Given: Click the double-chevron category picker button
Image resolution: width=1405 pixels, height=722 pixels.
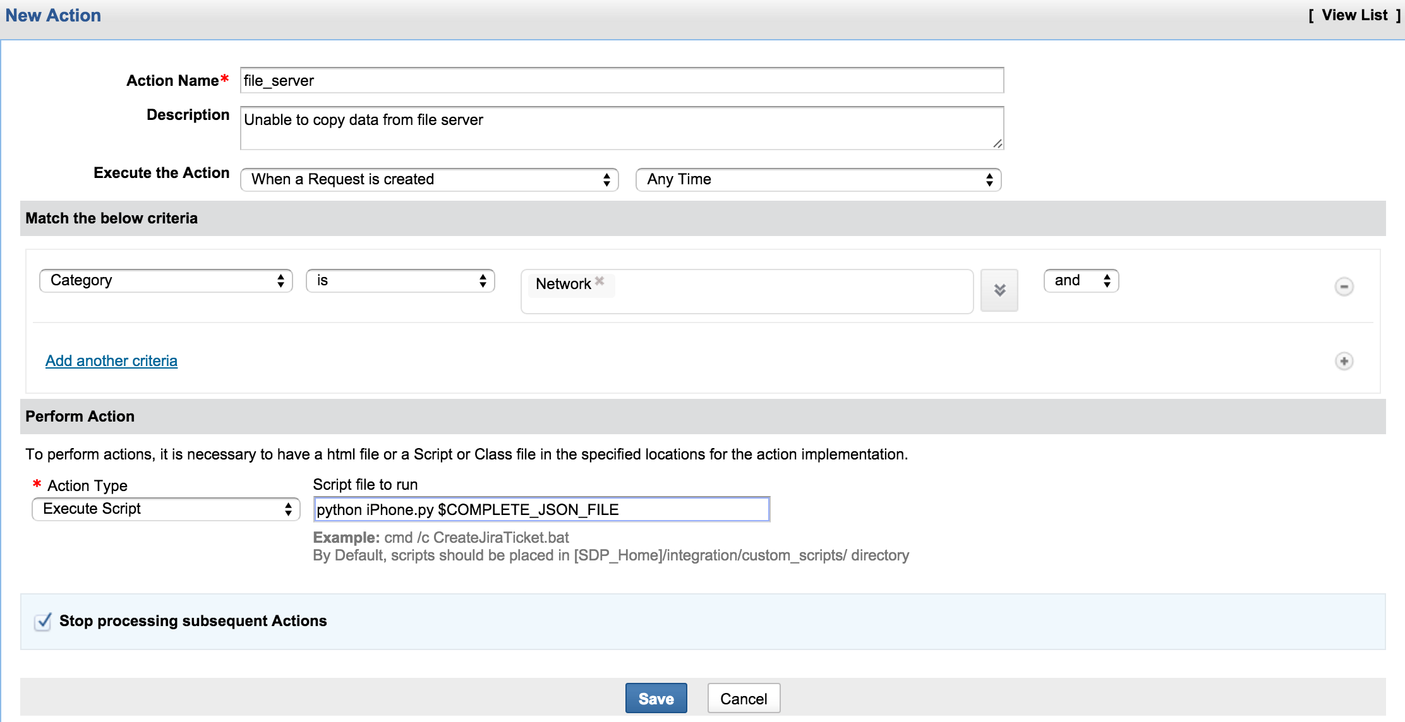Looking at the screenshot, I should (x=999, y=290).
